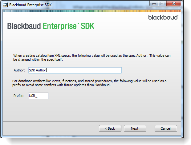Click the paragraph about spec Author value
The width and height of the screenshot is (191, 145).
92,57
